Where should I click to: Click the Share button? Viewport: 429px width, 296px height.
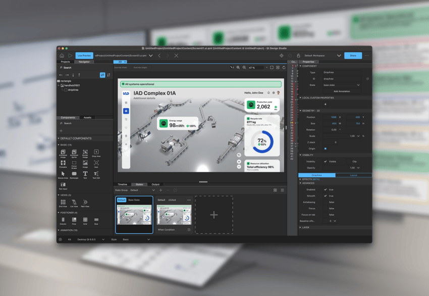pos(353,56)
